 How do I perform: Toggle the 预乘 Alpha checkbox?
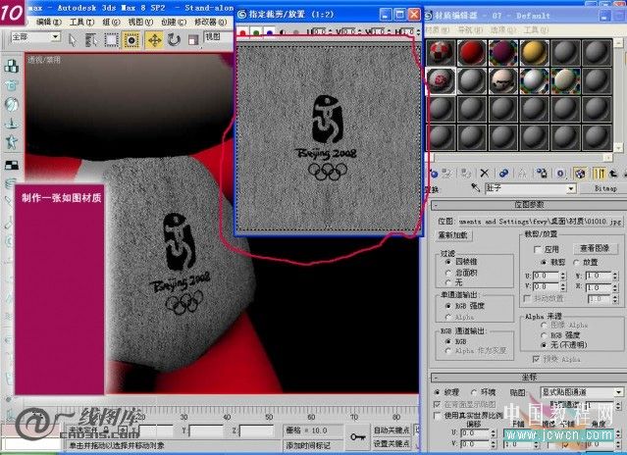click(x=536, y=359)
